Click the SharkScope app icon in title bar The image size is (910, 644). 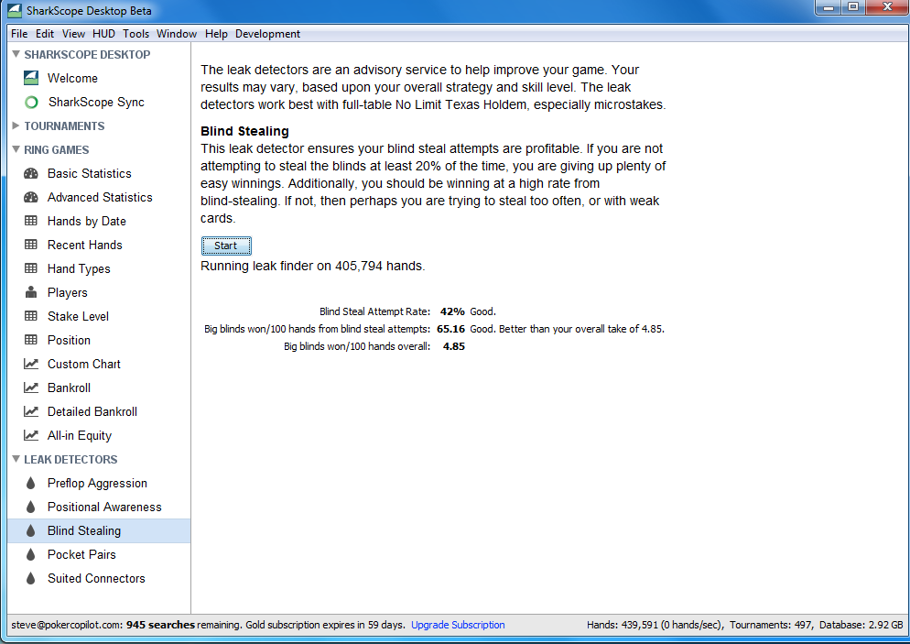tap(15, 10)
